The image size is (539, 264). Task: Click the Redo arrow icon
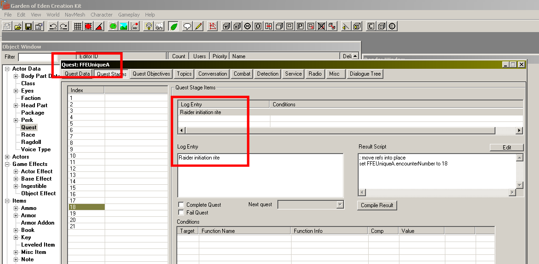(64, 27)
